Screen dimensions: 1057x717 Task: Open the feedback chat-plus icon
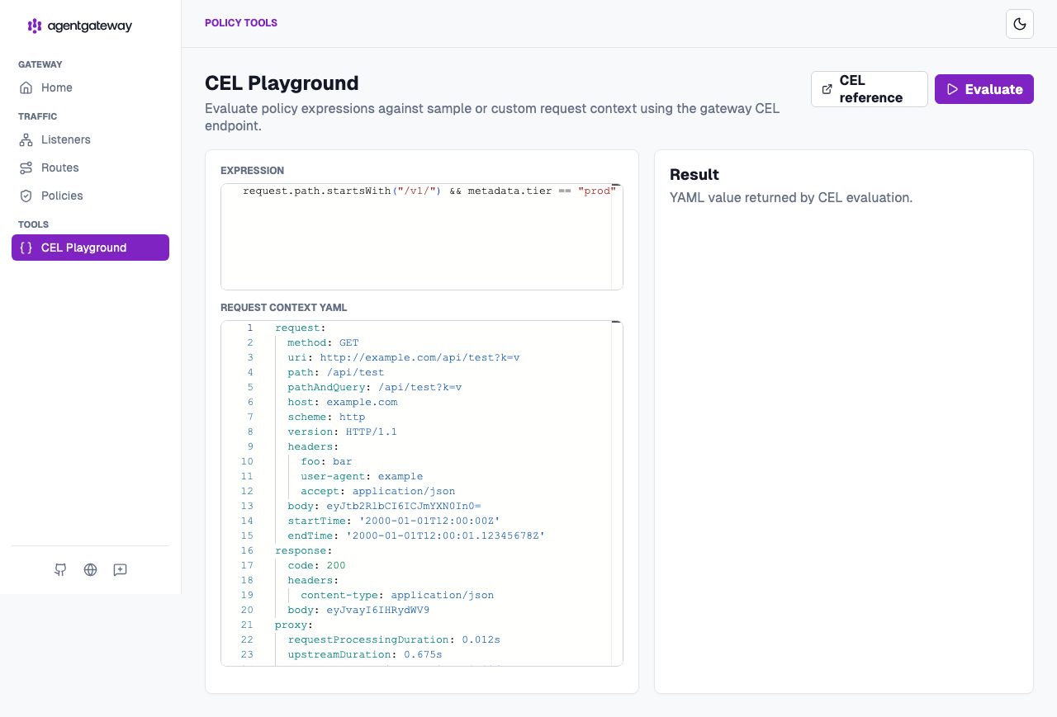point(120,569)
